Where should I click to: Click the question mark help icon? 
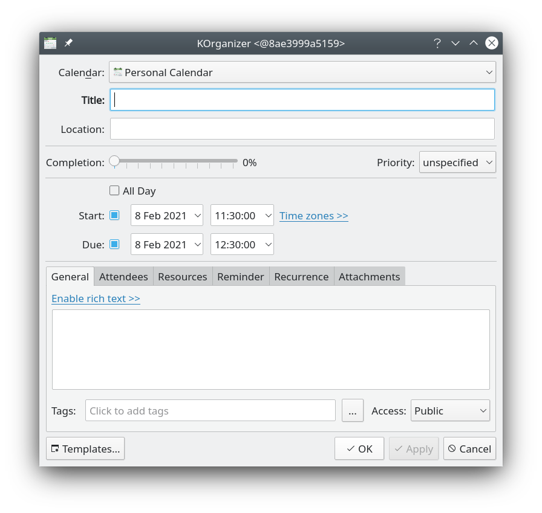click(437, 43)
